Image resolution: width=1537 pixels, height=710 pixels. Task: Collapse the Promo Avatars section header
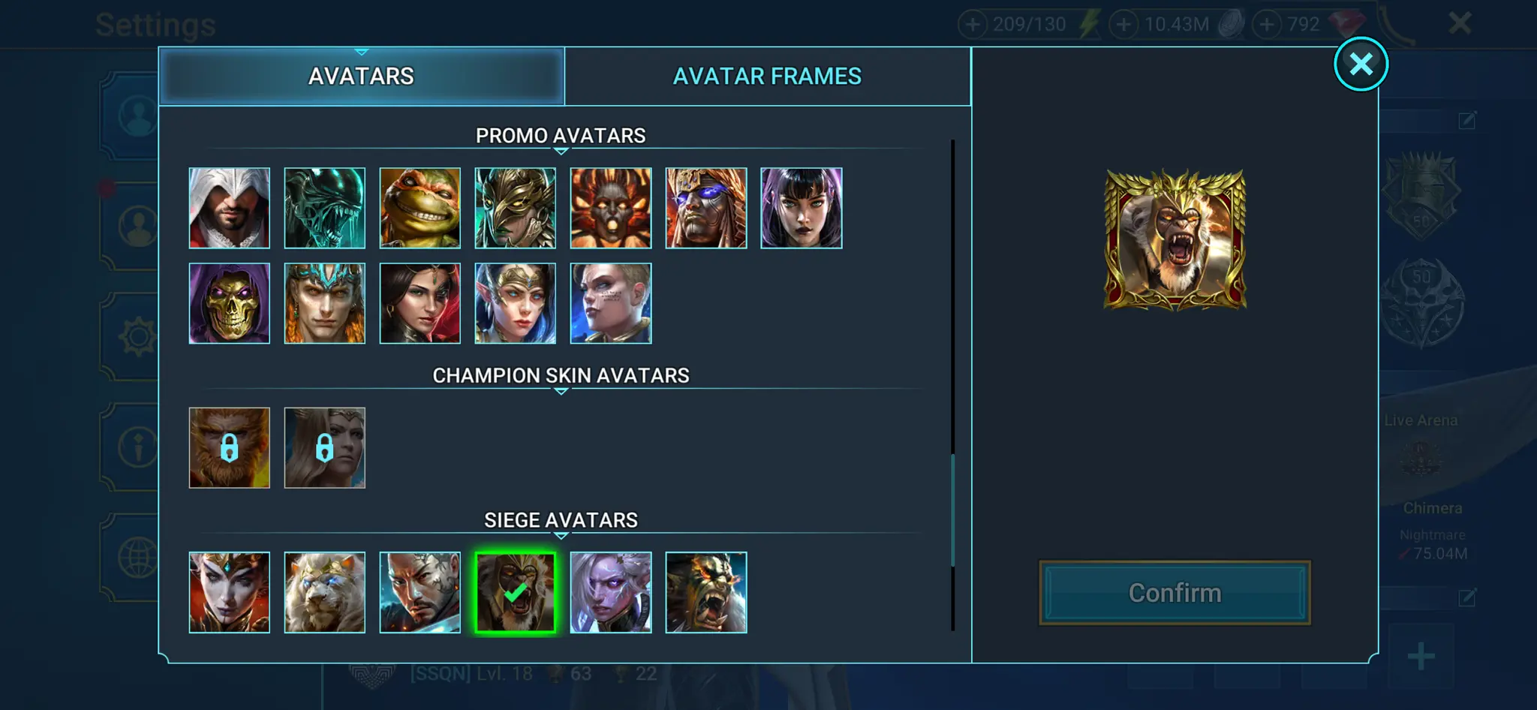pos(561,137)
